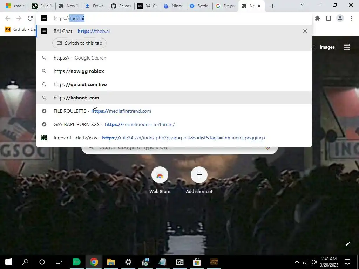
Task: Open the Index of ~dartz/isos suggestion
Action: click(x=174, y=138)
